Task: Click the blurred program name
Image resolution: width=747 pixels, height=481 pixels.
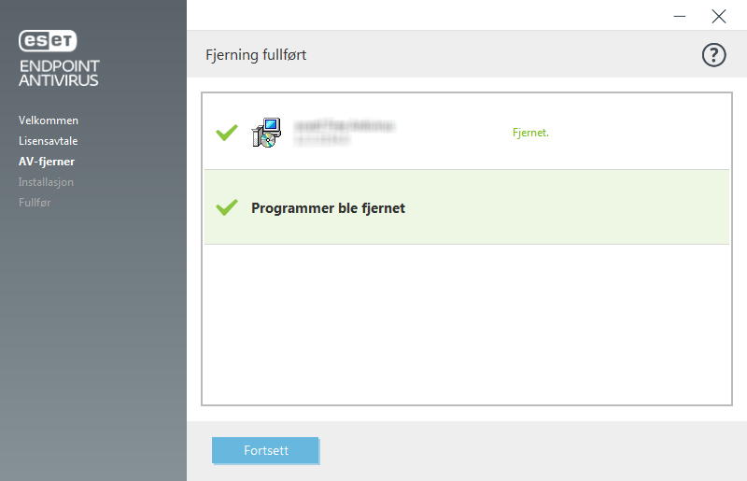Action: [345, 132]
